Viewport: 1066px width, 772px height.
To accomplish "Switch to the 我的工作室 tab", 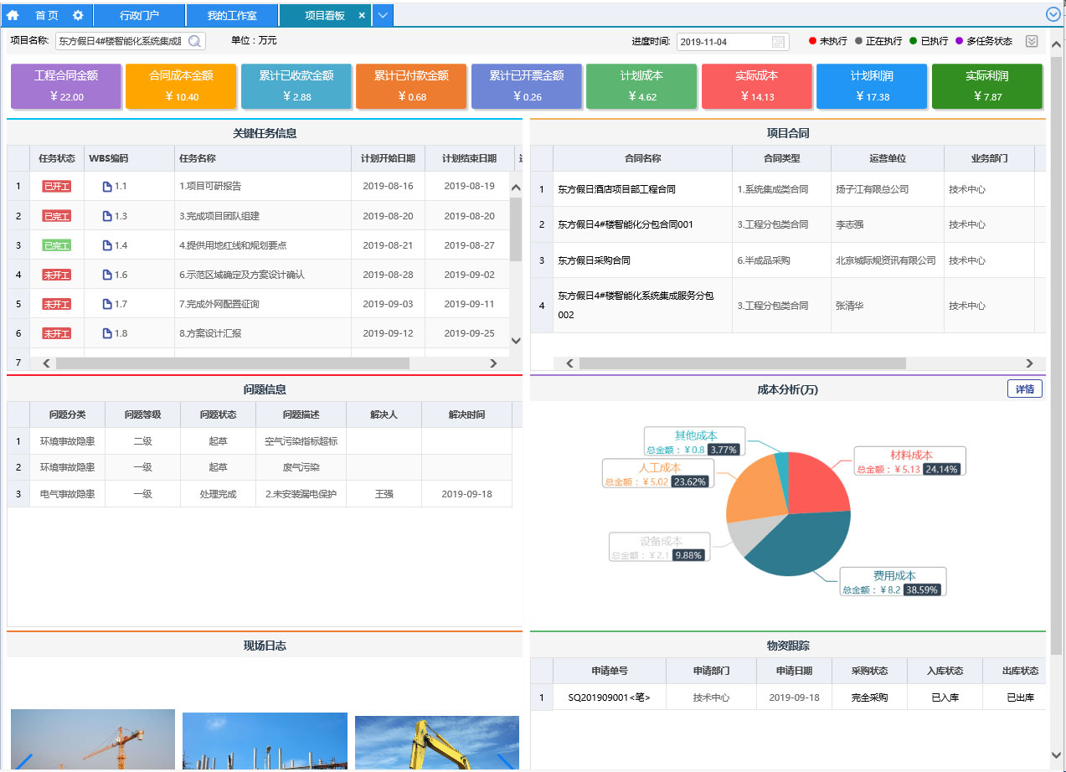I will [x=231, y=15].
